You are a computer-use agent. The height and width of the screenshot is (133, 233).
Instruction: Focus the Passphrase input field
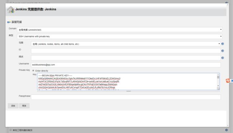point(126,97)
